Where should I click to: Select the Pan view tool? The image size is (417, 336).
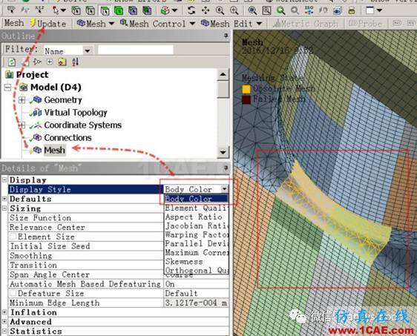coord(206,10)
